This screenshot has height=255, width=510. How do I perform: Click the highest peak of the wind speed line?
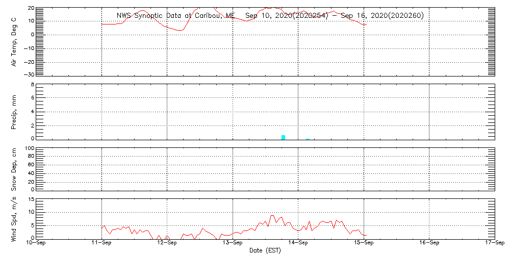pos(272,216)
